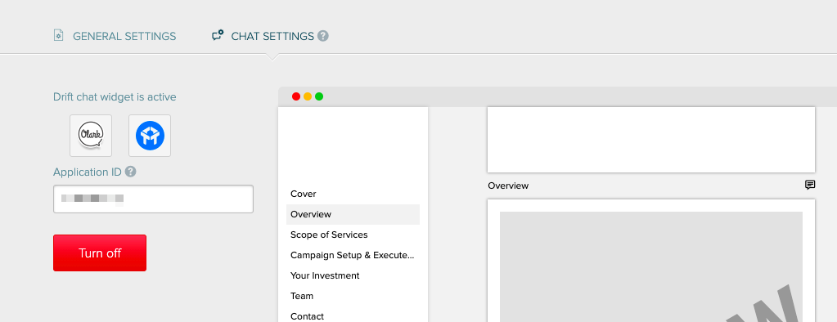This screenshot has height=322, width=837.
Task: Open the help icon beside Application ID
Action: point(130,172)
